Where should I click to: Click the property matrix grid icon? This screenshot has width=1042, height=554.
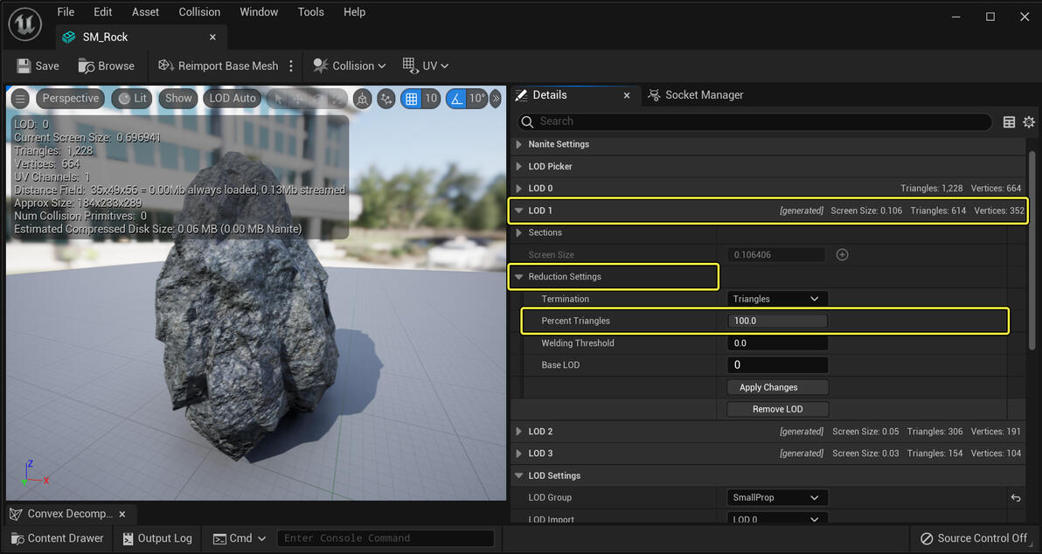[x=1009, y=122]
